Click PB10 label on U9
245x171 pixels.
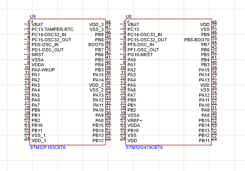[37, 125]
